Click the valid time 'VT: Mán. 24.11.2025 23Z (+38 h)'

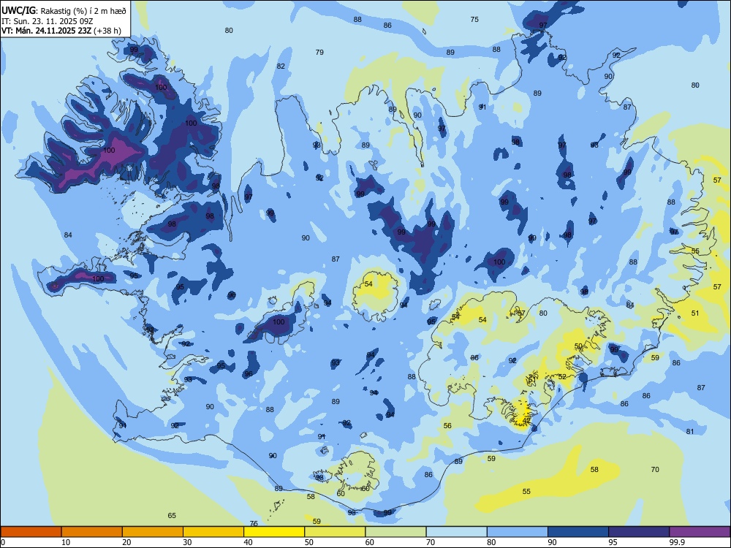coord(61,31)
